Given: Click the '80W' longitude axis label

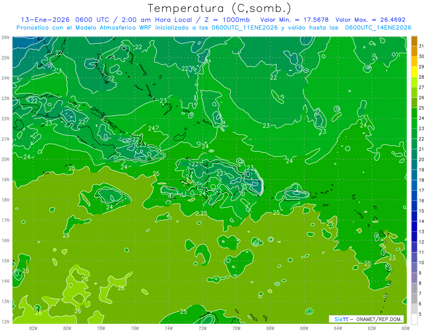Looking at the screenshot, I should tap(67, 328).
